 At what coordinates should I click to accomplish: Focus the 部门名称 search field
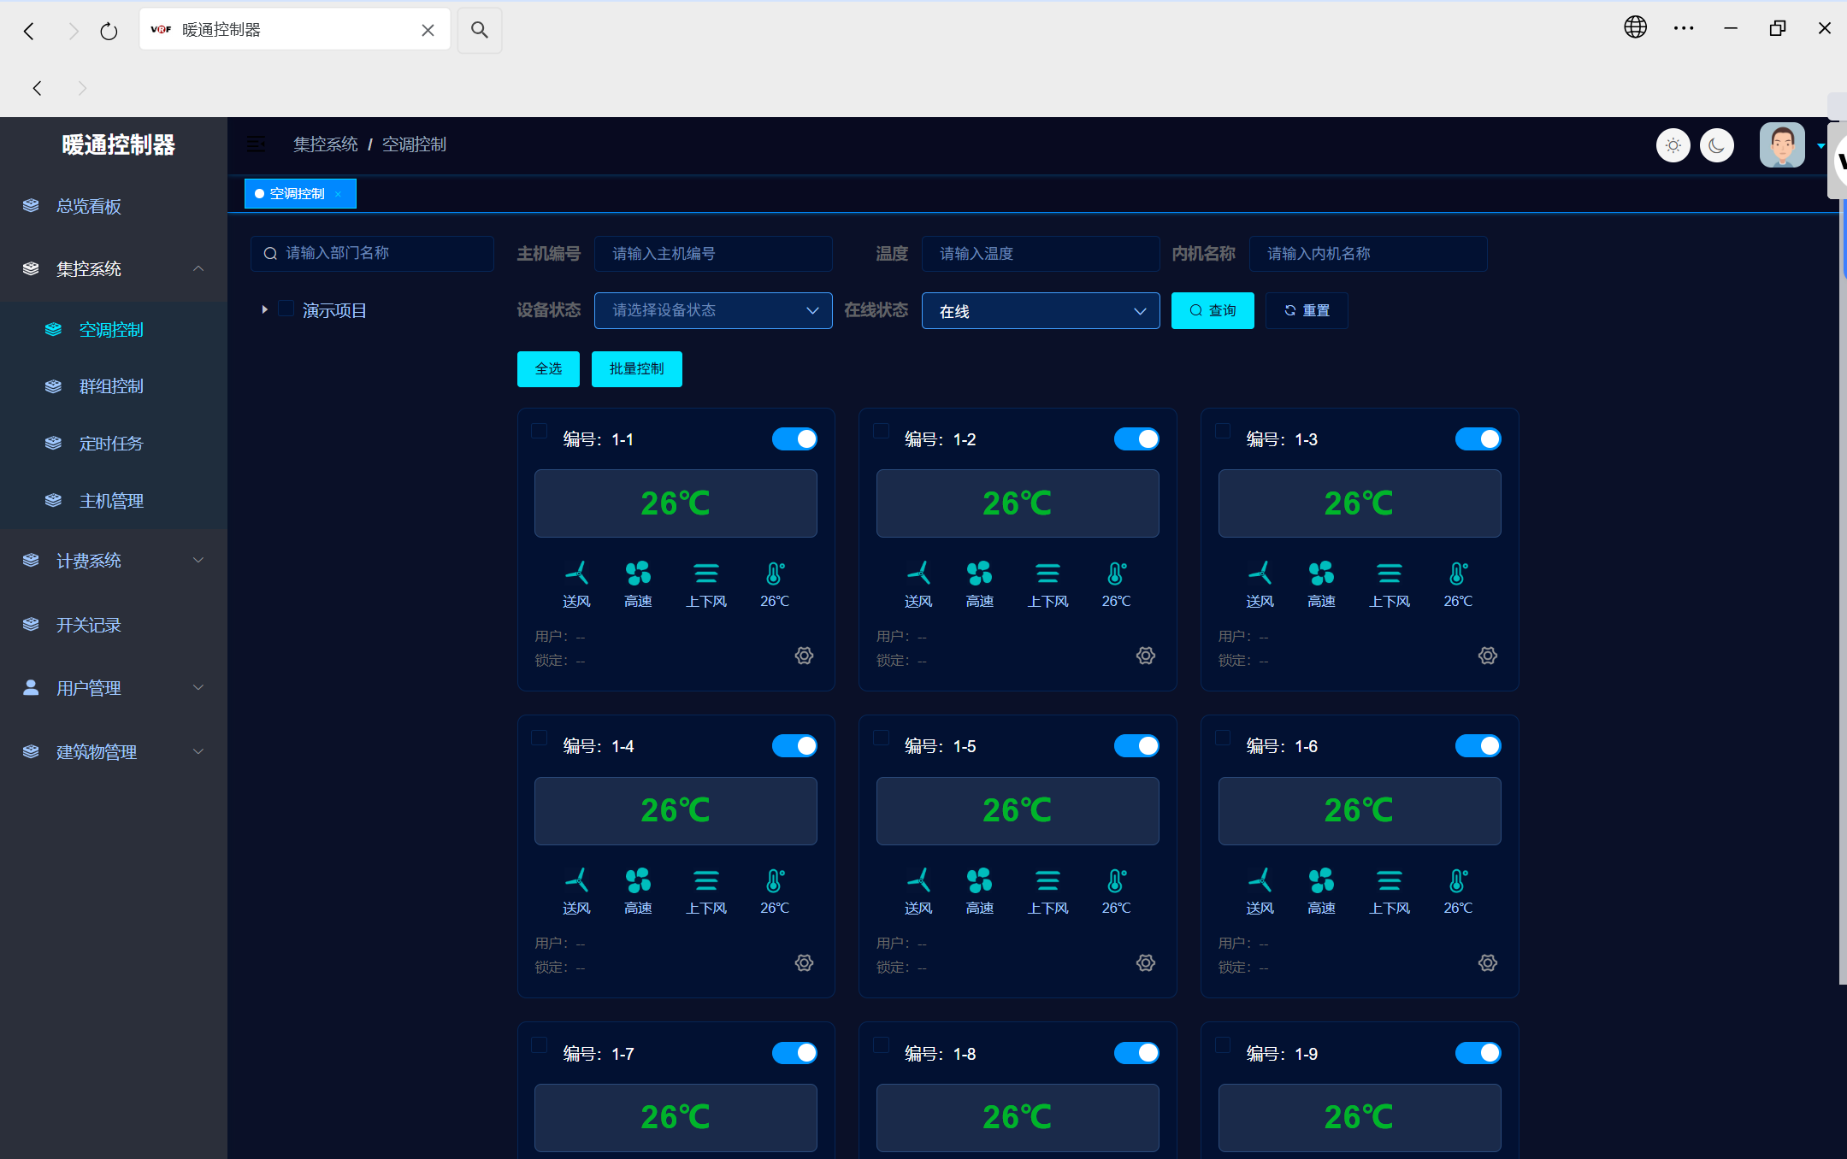[372, 253]
